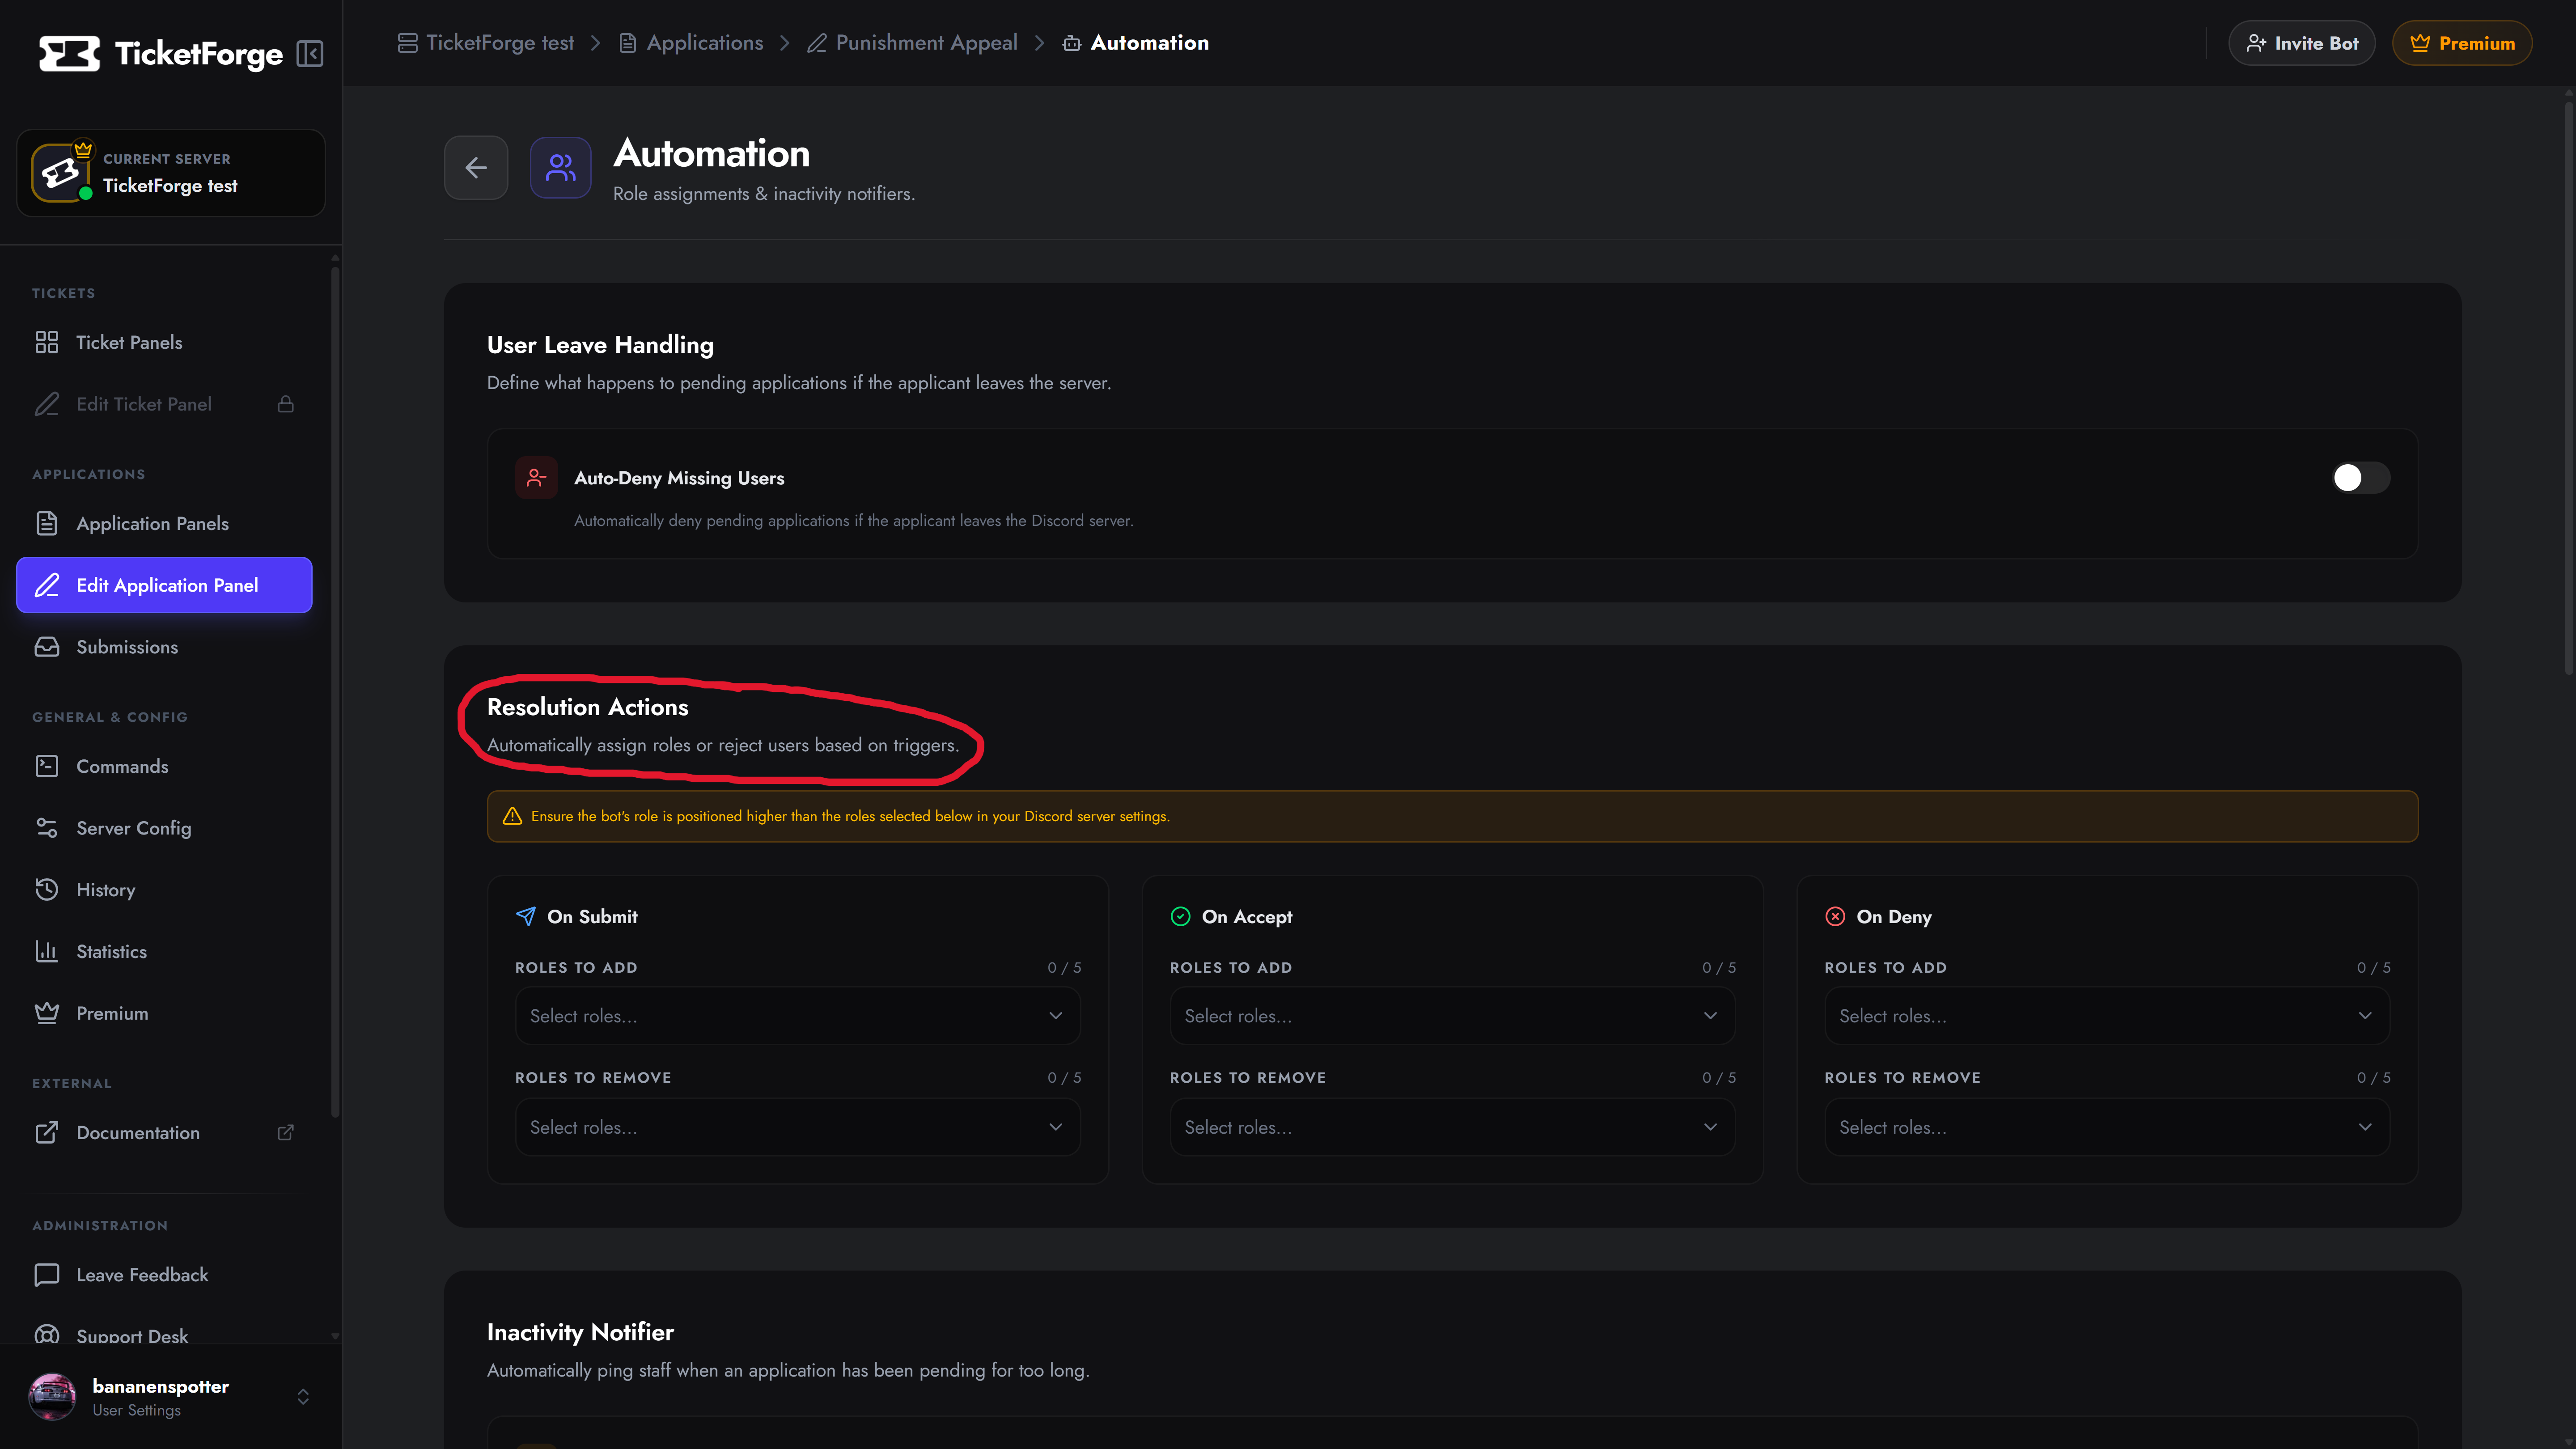Screen dimensions: 2576x1449
Task: Click the bananenspotter avatar
Action: point(52,1397)
